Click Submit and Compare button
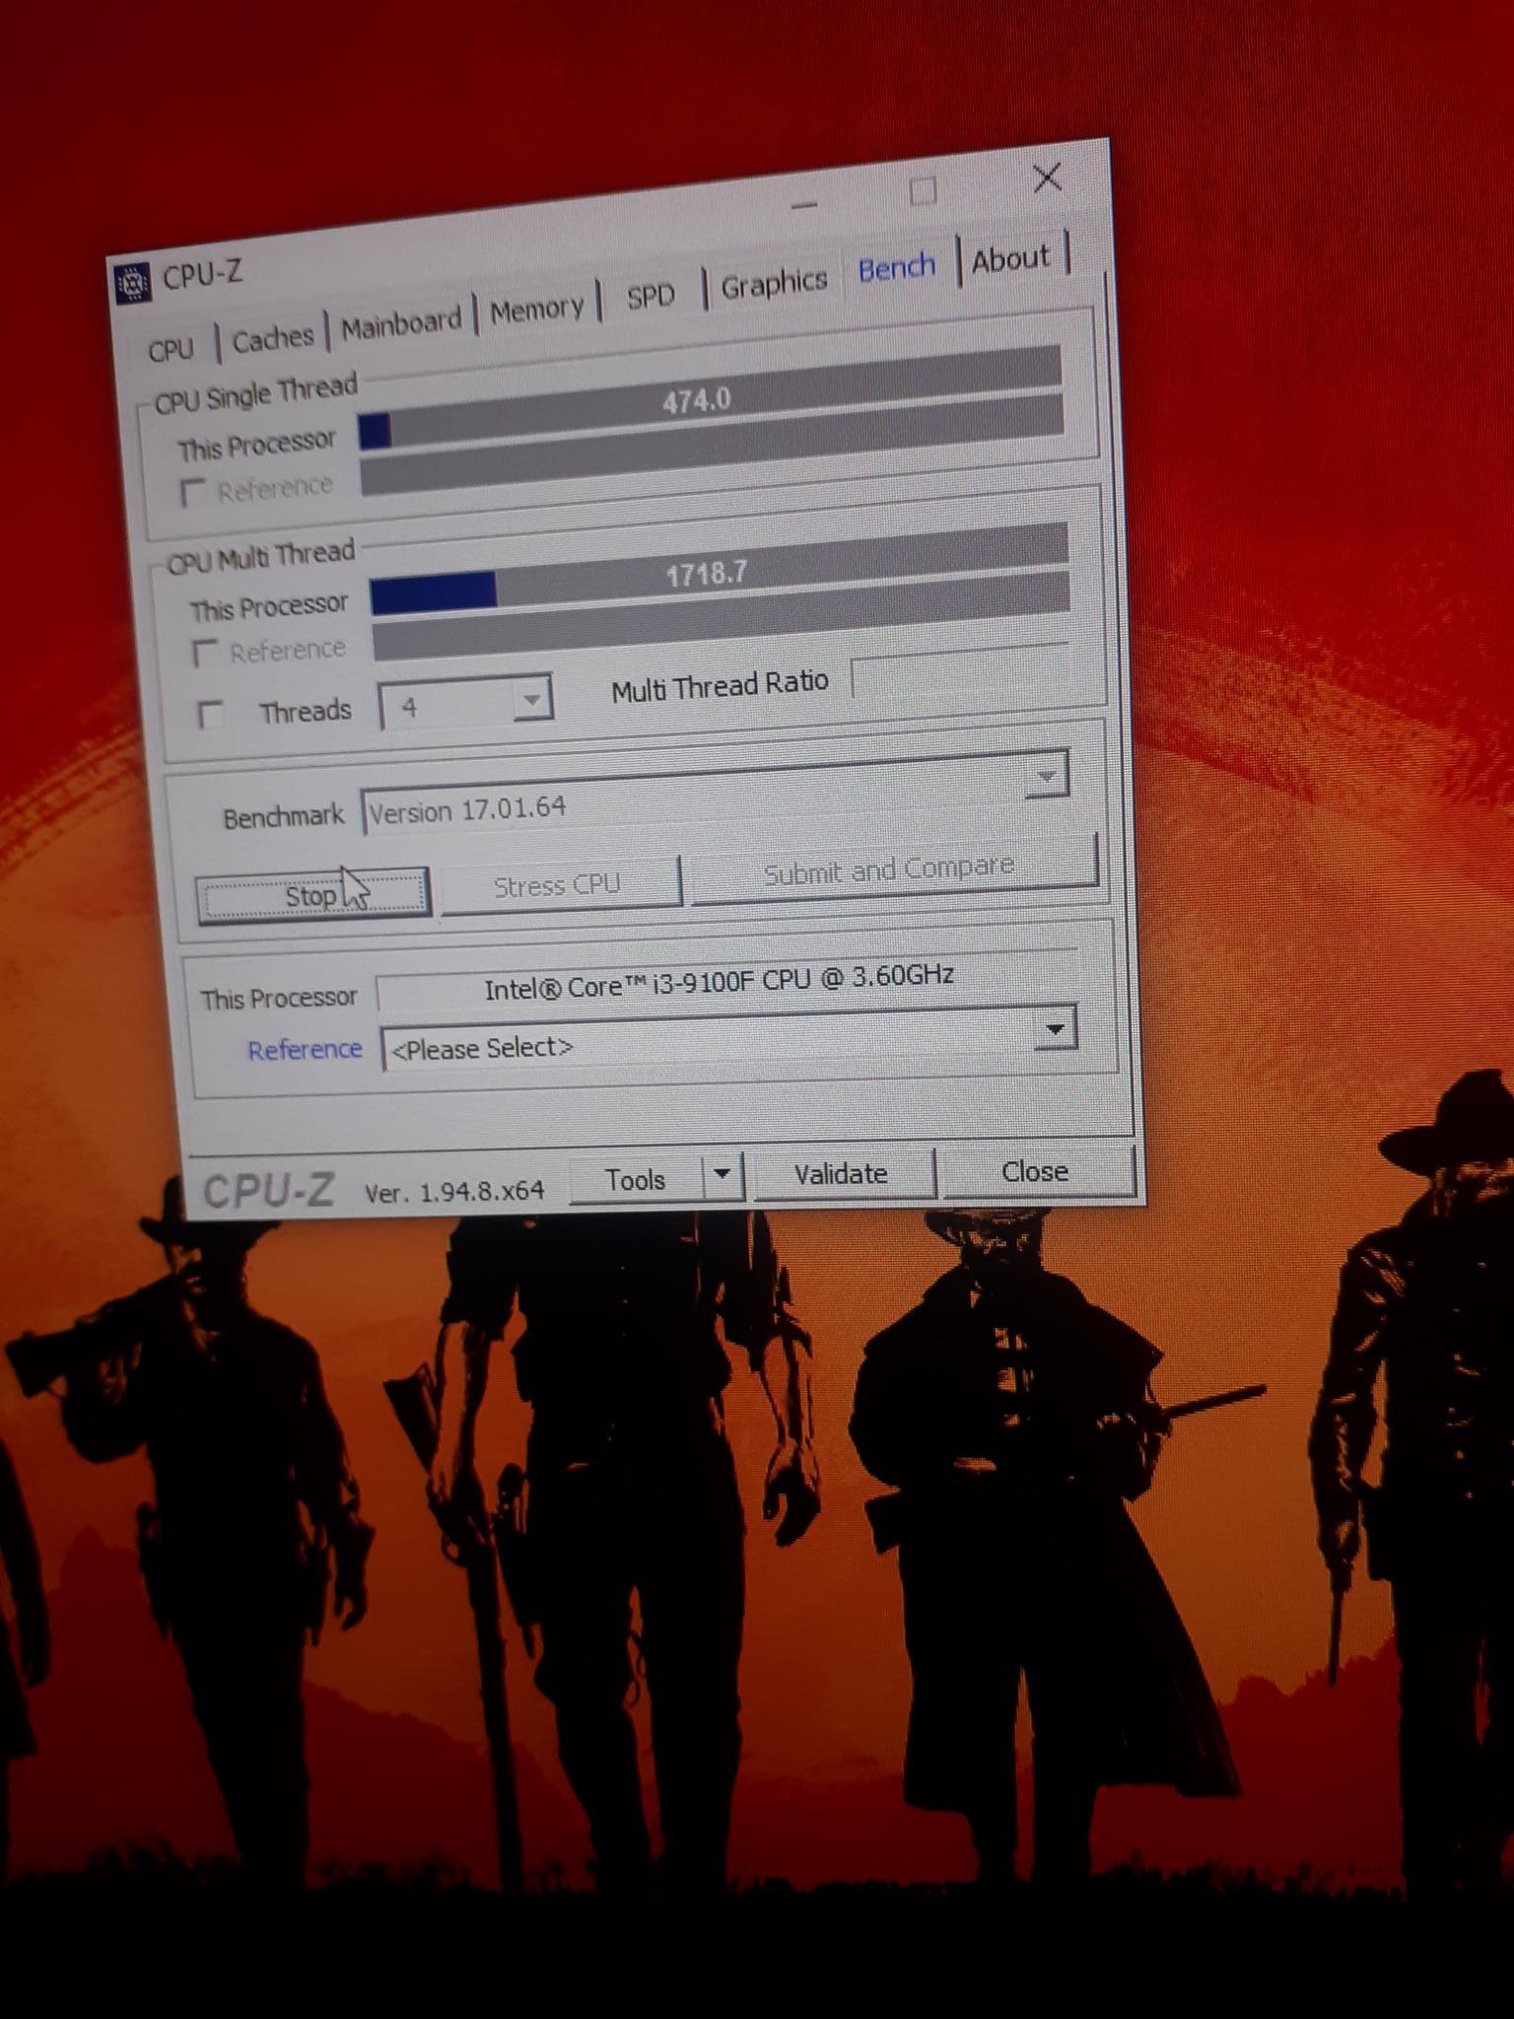The width and height of the screenshot is (1514, 2019). 893,870
